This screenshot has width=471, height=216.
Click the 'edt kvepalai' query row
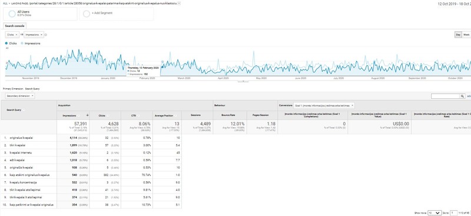pos(17,160)
